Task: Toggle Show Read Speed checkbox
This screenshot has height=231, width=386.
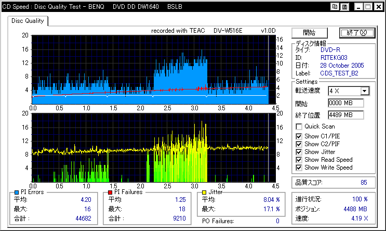Action: coord(299,160)
